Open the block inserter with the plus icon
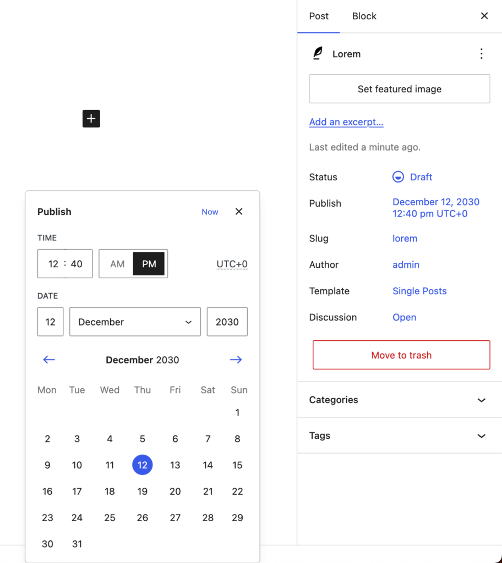 (x=91, y=118)
